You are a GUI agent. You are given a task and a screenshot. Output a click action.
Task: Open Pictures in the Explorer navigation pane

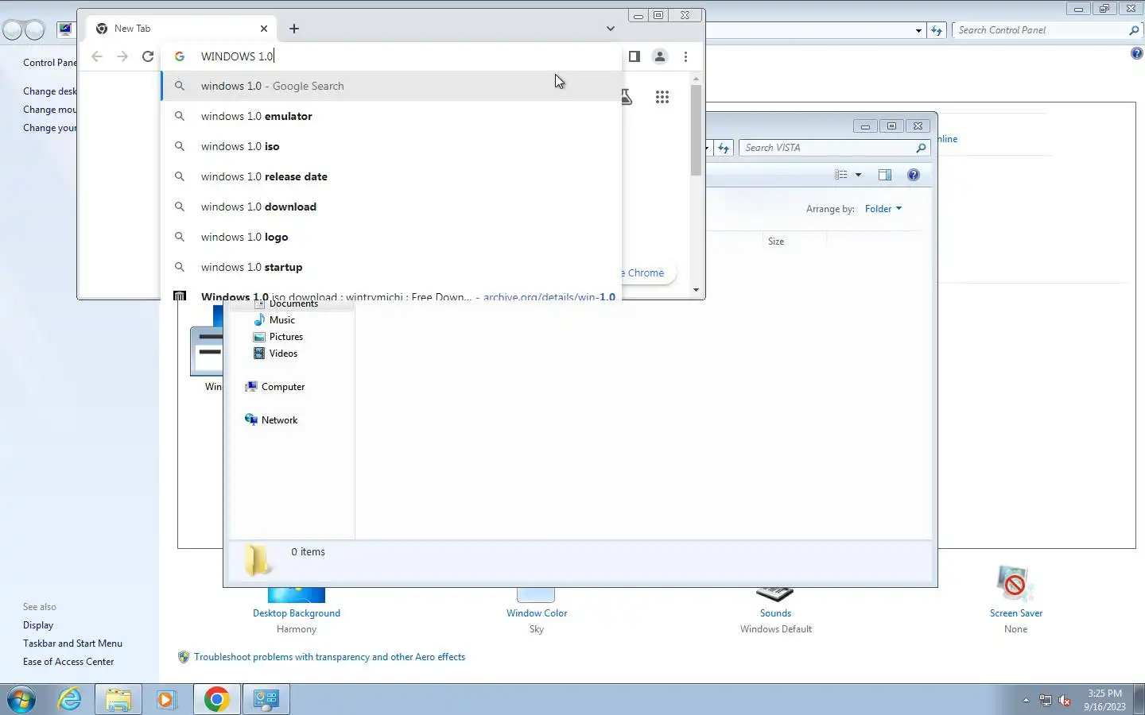[286, 336]
